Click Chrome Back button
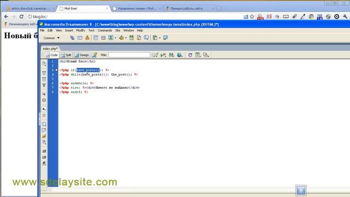Image resolution: width=350 pixels, height=197 pixels. [x=6, y=16]
